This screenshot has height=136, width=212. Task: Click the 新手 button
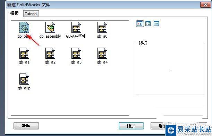coord(26,126)
